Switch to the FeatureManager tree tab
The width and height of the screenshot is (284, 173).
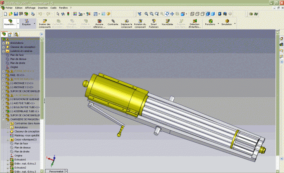coord(4,34)
